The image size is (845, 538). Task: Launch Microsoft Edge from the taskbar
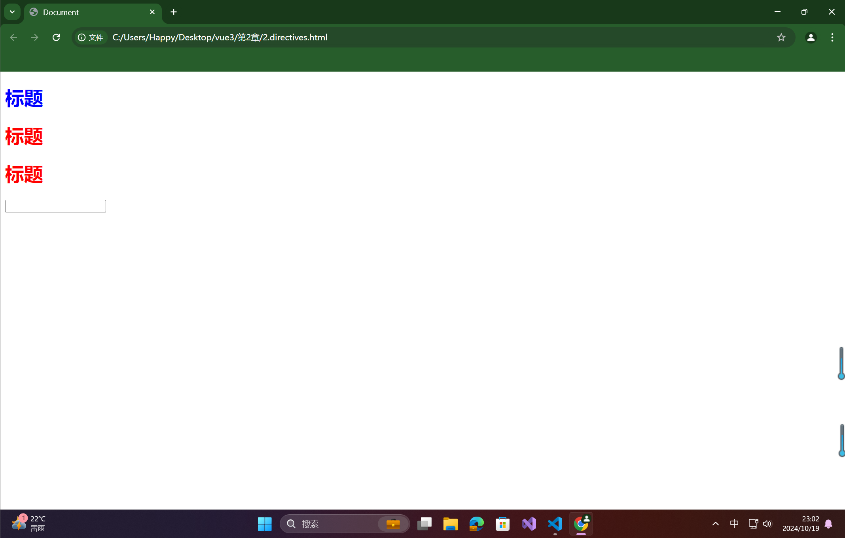click(476, 524)
